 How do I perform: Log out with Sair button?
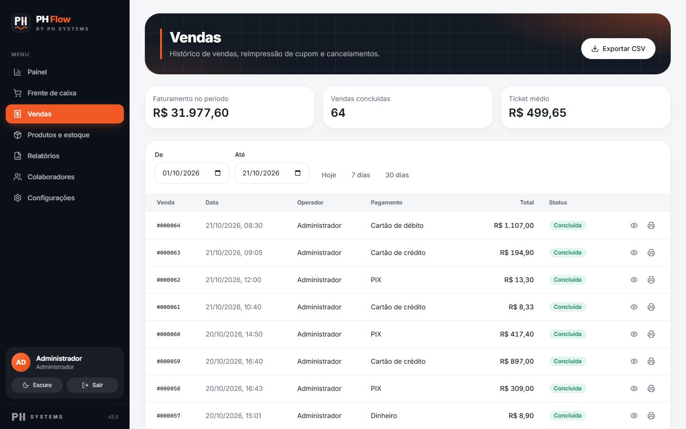click(92, 385)
